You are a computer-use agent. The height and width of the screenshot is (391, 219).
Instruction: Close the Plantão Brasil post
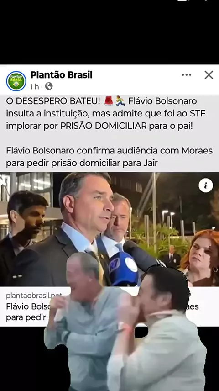(x=209, y=75)
